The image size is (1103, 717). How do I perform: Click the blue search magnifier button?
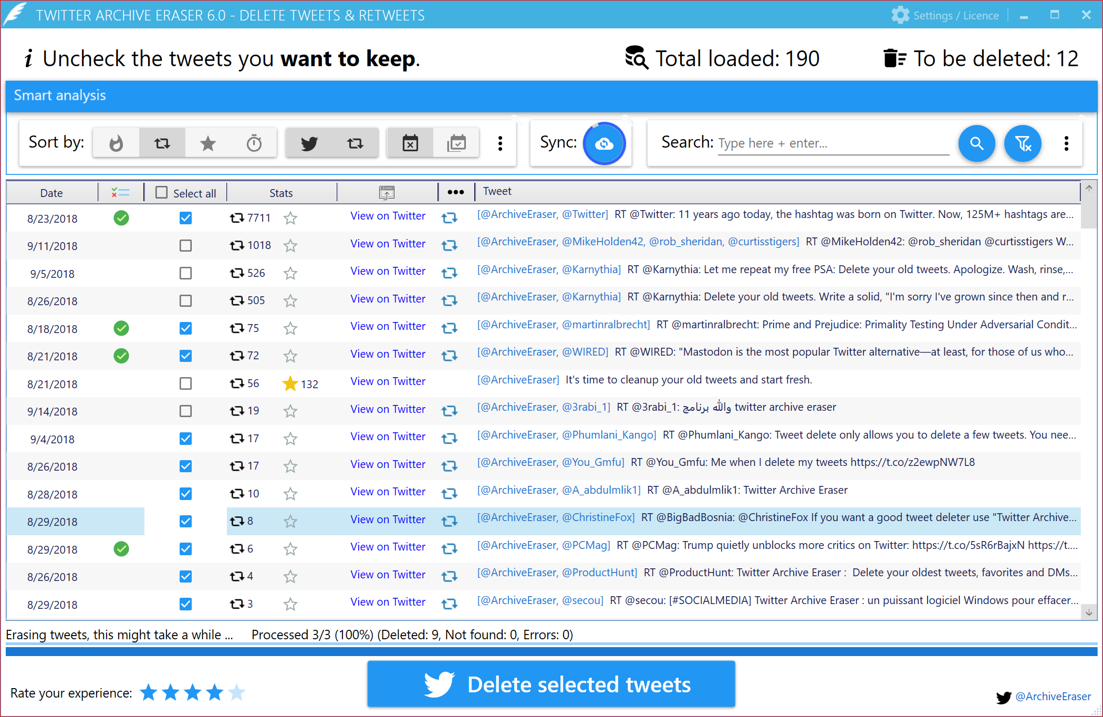976,143
